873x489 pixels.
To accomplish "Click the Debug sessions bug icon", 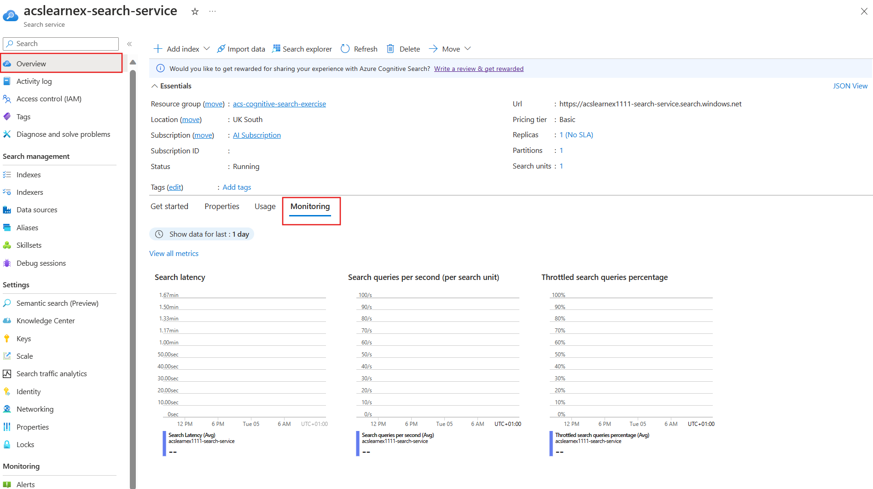I will pos(7,263).
